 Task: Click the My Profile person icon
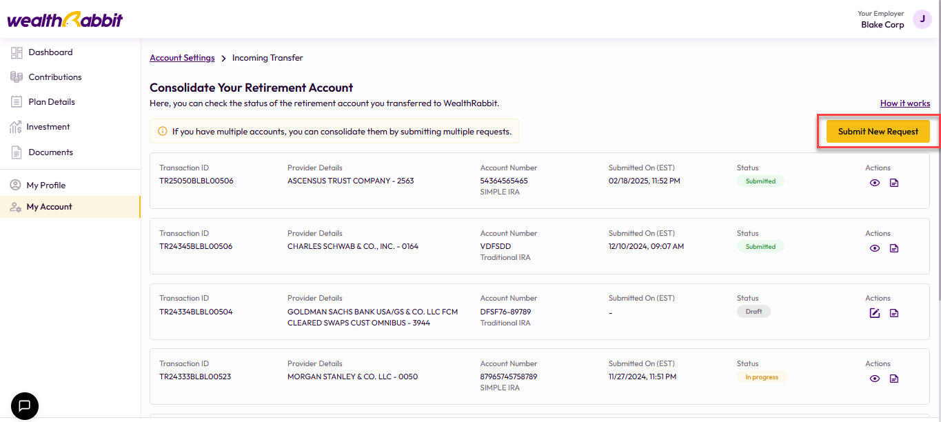click(x=15, y=185)
